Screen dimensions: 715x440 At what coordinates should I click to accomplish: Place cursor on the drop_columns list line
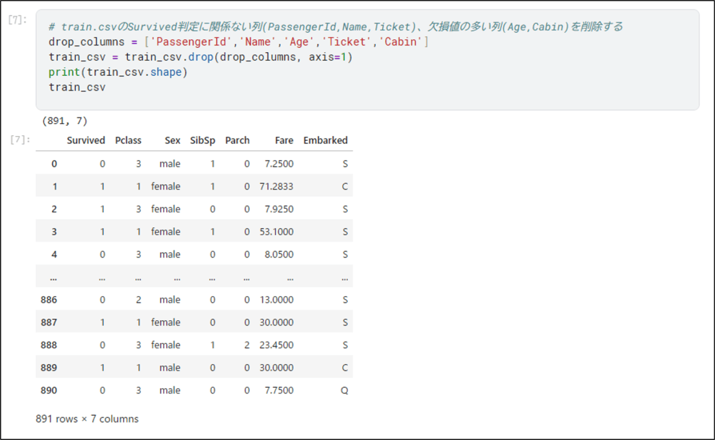pyautogui.click(x=239, y=42)
